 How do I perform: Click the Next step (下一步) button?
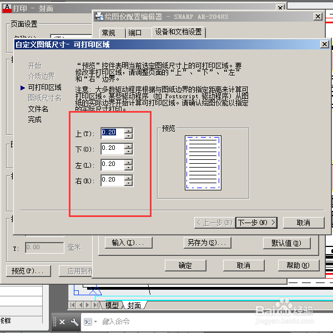(256, 223)
